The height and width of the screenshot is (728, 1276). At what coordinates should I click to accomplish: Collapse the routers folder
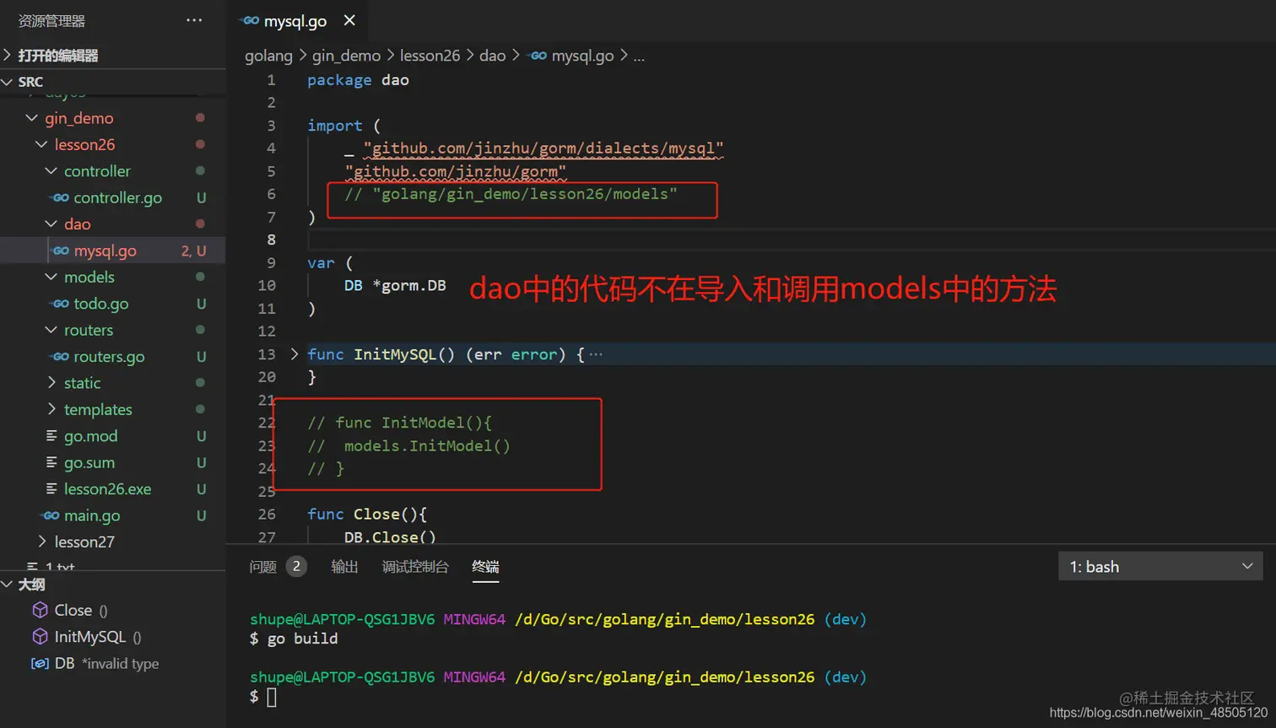tap(51, 330)
